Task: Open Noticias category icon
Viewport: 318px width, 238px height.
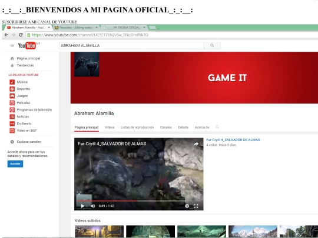Action: click(x=12, y=117)
